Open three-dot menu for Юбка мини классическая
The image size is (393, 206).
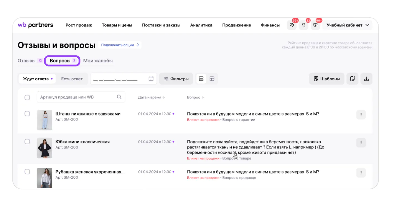coord(361,143)
